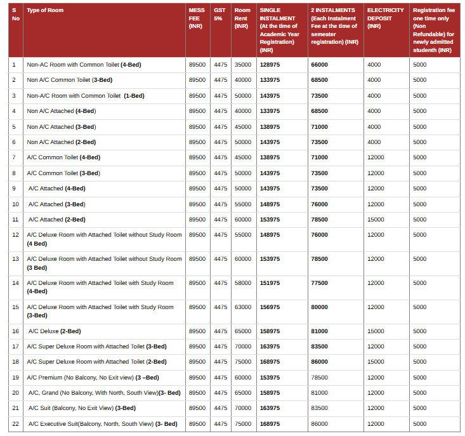
Task: Select the 'A/C Deluxe (2-Bed)' cell
Action: (55, 331)
